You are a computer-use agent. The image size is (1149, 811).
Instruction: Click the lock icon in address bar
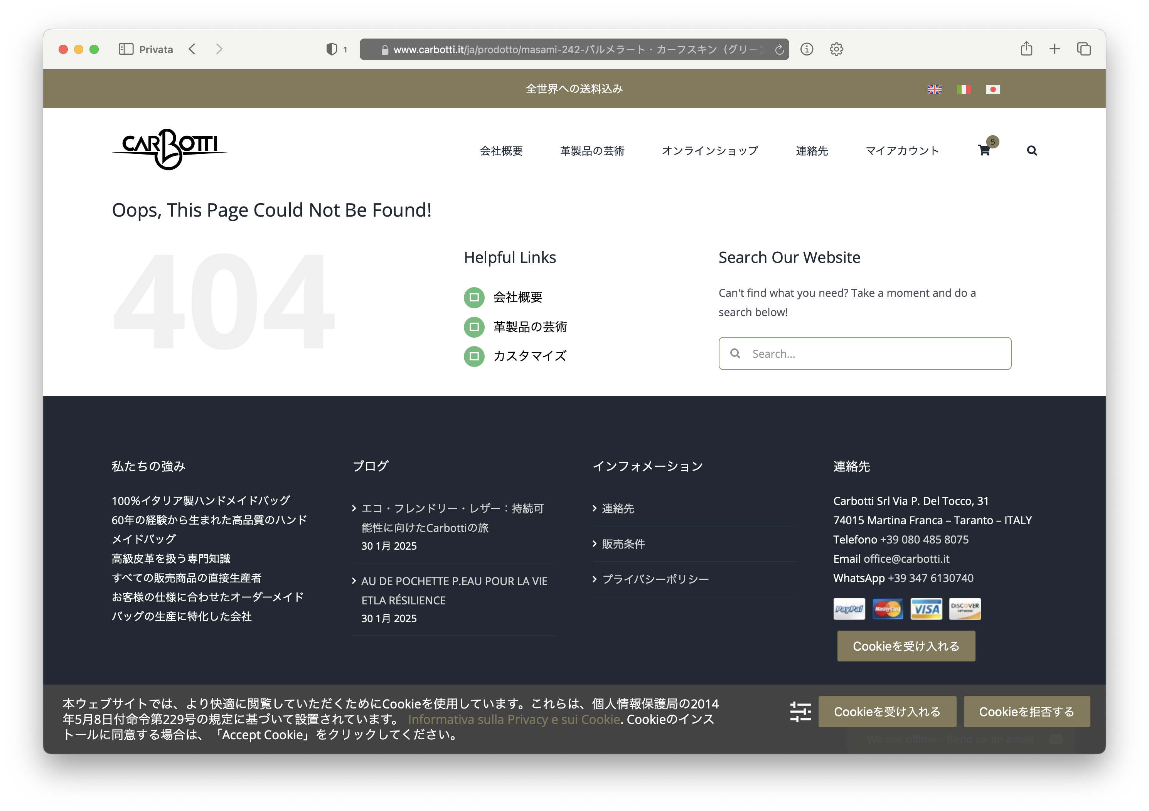(384, 49)
